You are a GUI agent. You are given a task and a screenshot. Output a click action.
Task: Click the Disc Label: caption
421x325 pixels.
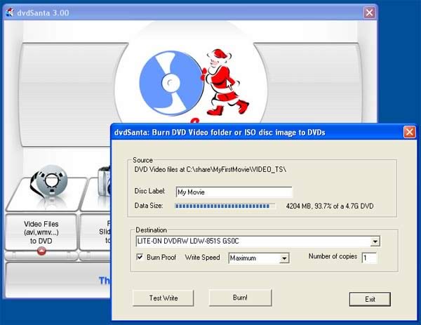click(x=150, y=191)
